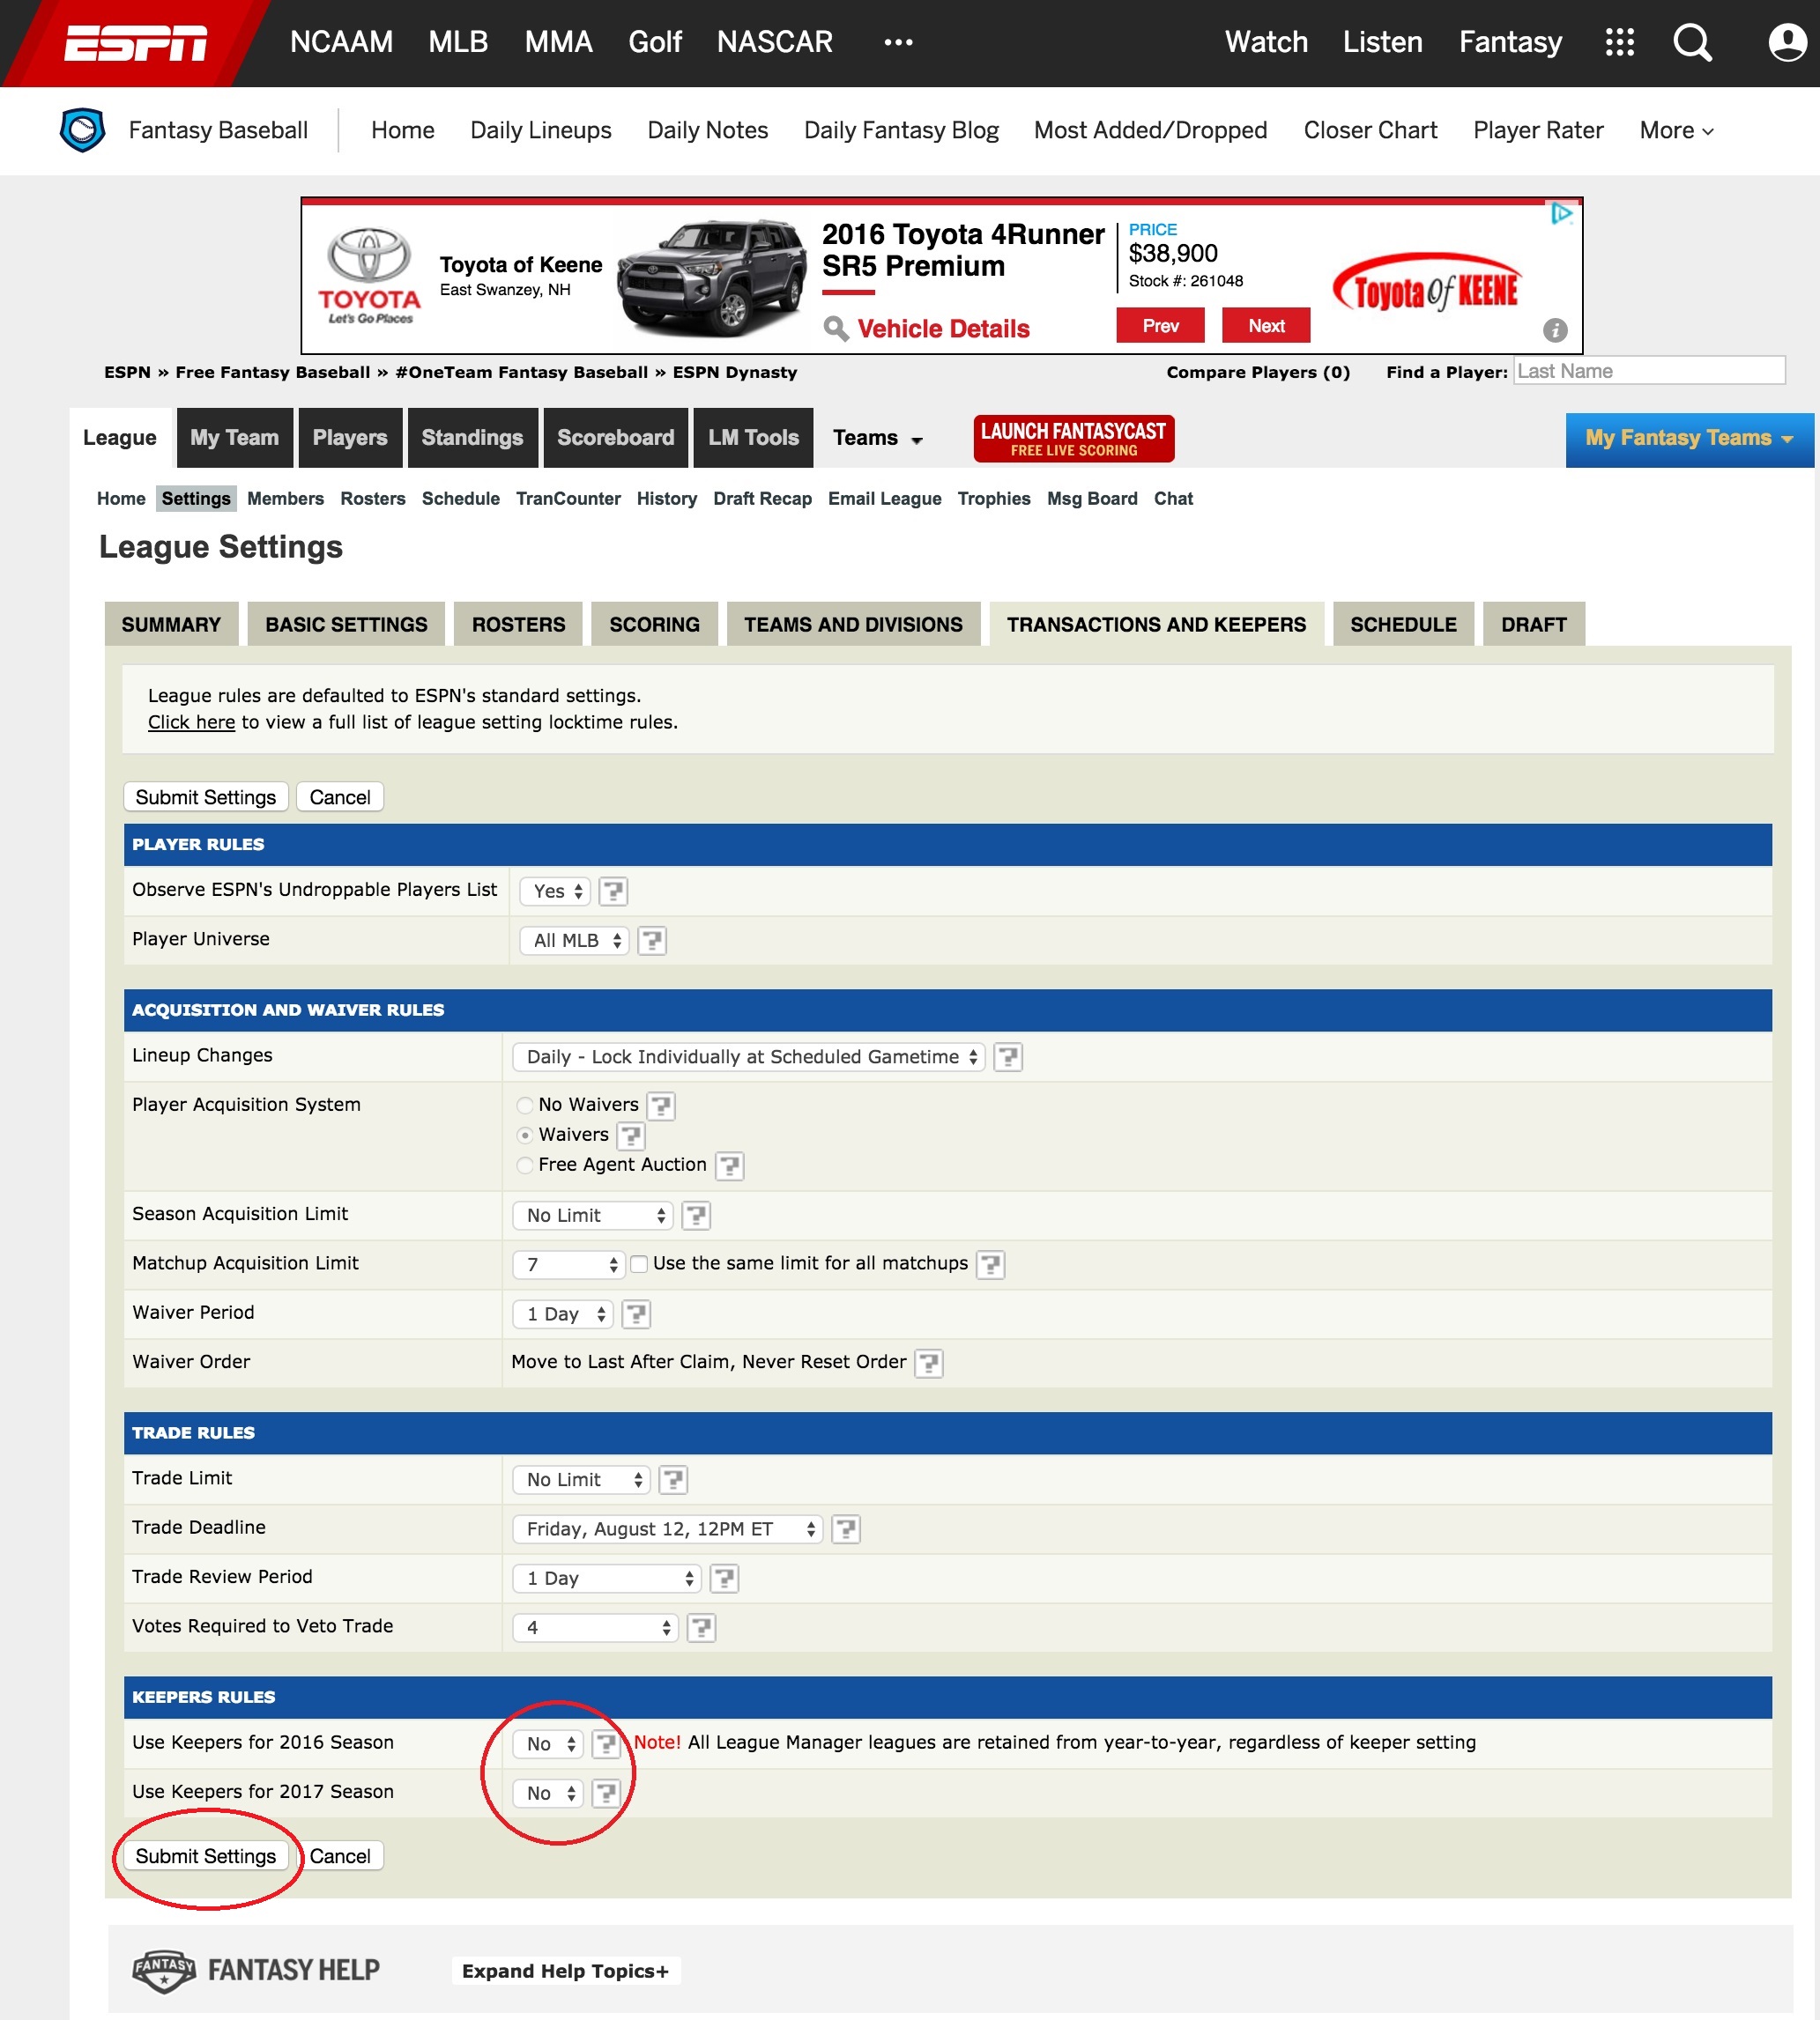Screen dimensions: 1820x2020
Task: Open the Lineup Changes dropdown
Action: click(749, 1056)
